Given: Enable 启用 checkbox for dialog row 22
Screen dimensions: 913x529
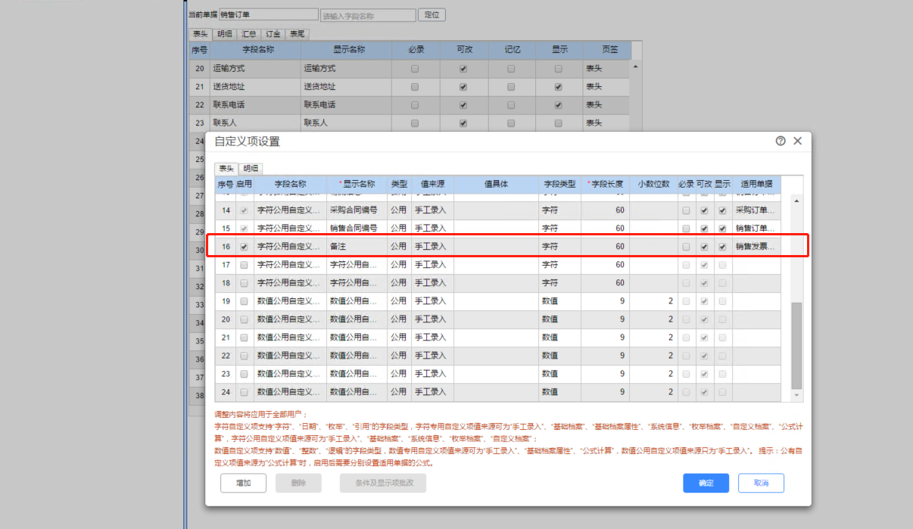Looking at the screenshot, I should tap(244, 356).
